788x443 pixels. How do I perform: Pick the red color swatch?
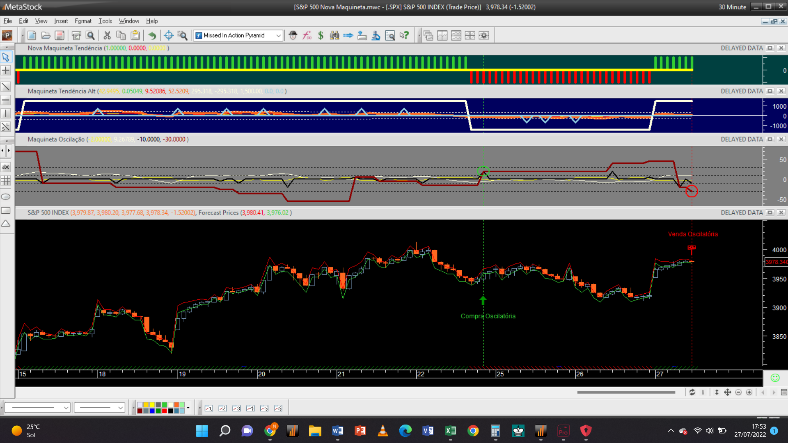tap(164, 411)
